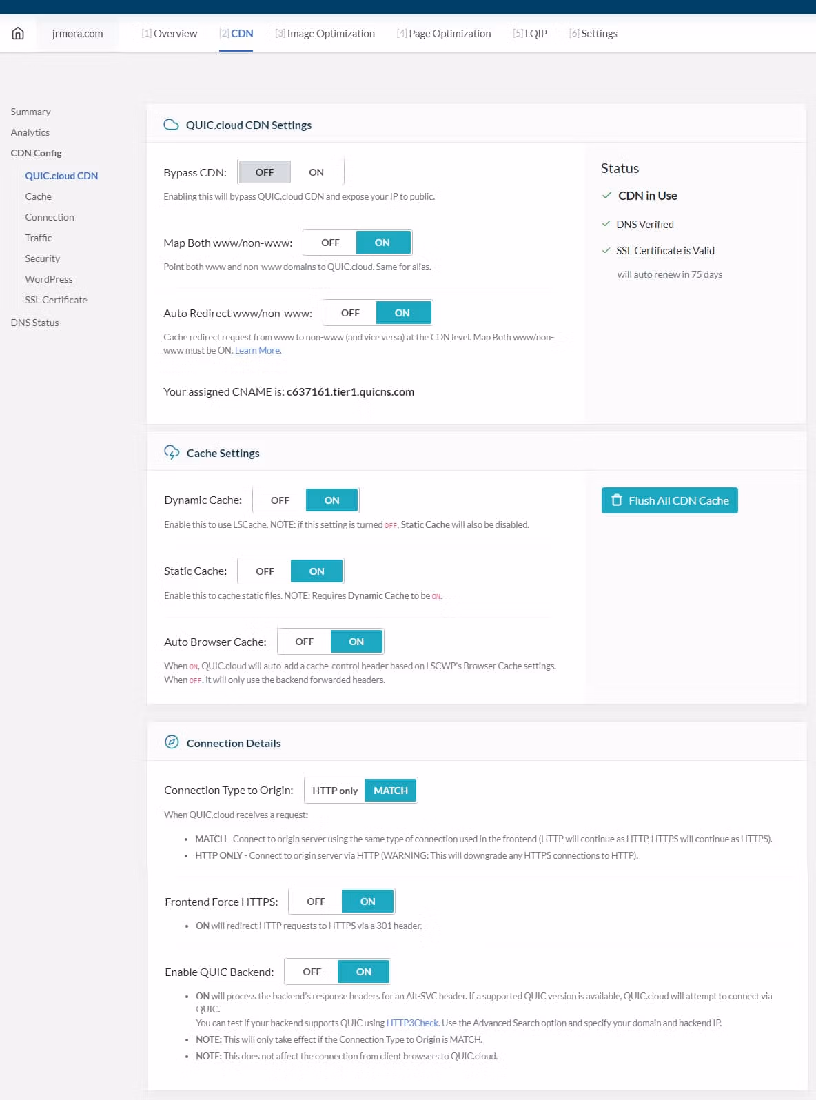Open the Settings tab
The height and width of the screenshot is (1100, 816).
(x=593, y=33)
